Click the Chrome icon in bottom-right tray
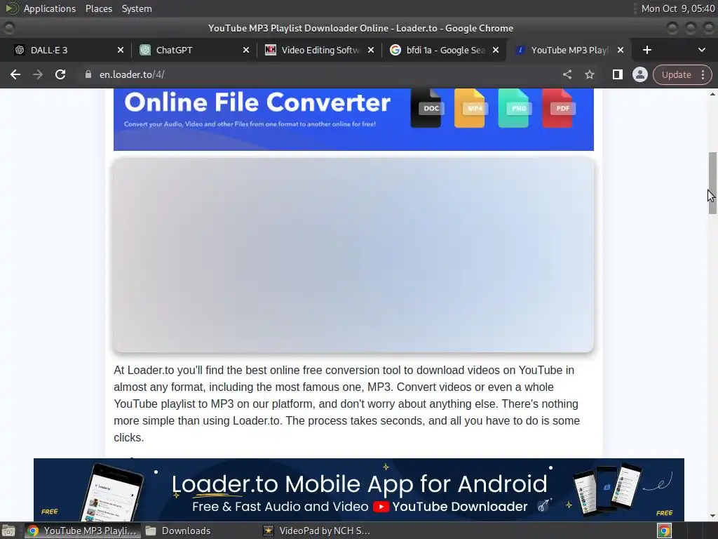Viewport: 718px width, 539px height. (664, 531)
